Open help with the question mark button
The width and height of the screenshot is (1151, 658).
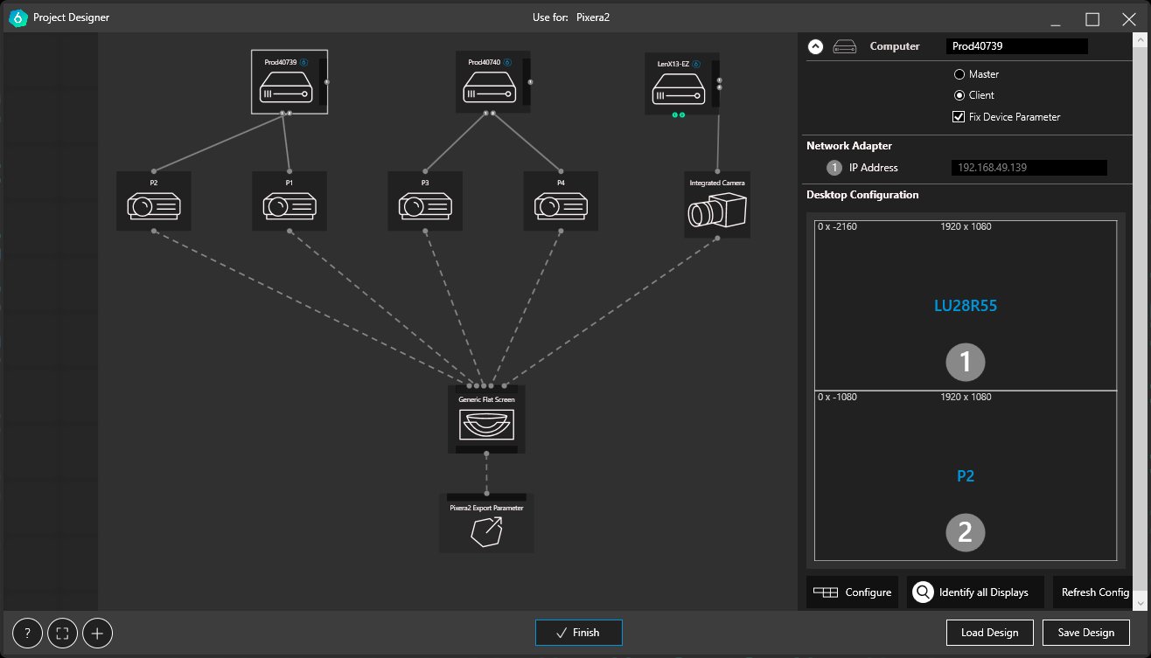[28, 634]
